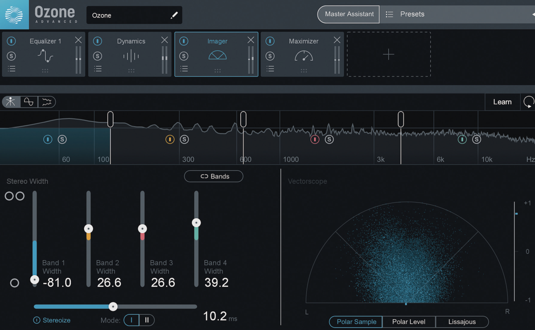Viewport: 535px width, 330px height.
Task: Add a new module in empty slot
Action: tap(389, 54)
